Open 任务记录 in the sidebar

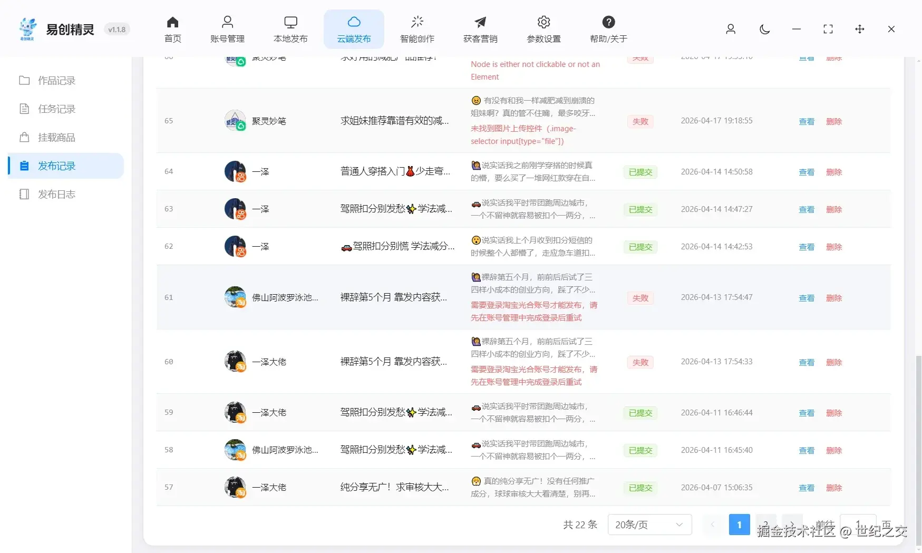click(x=66, y=109)
